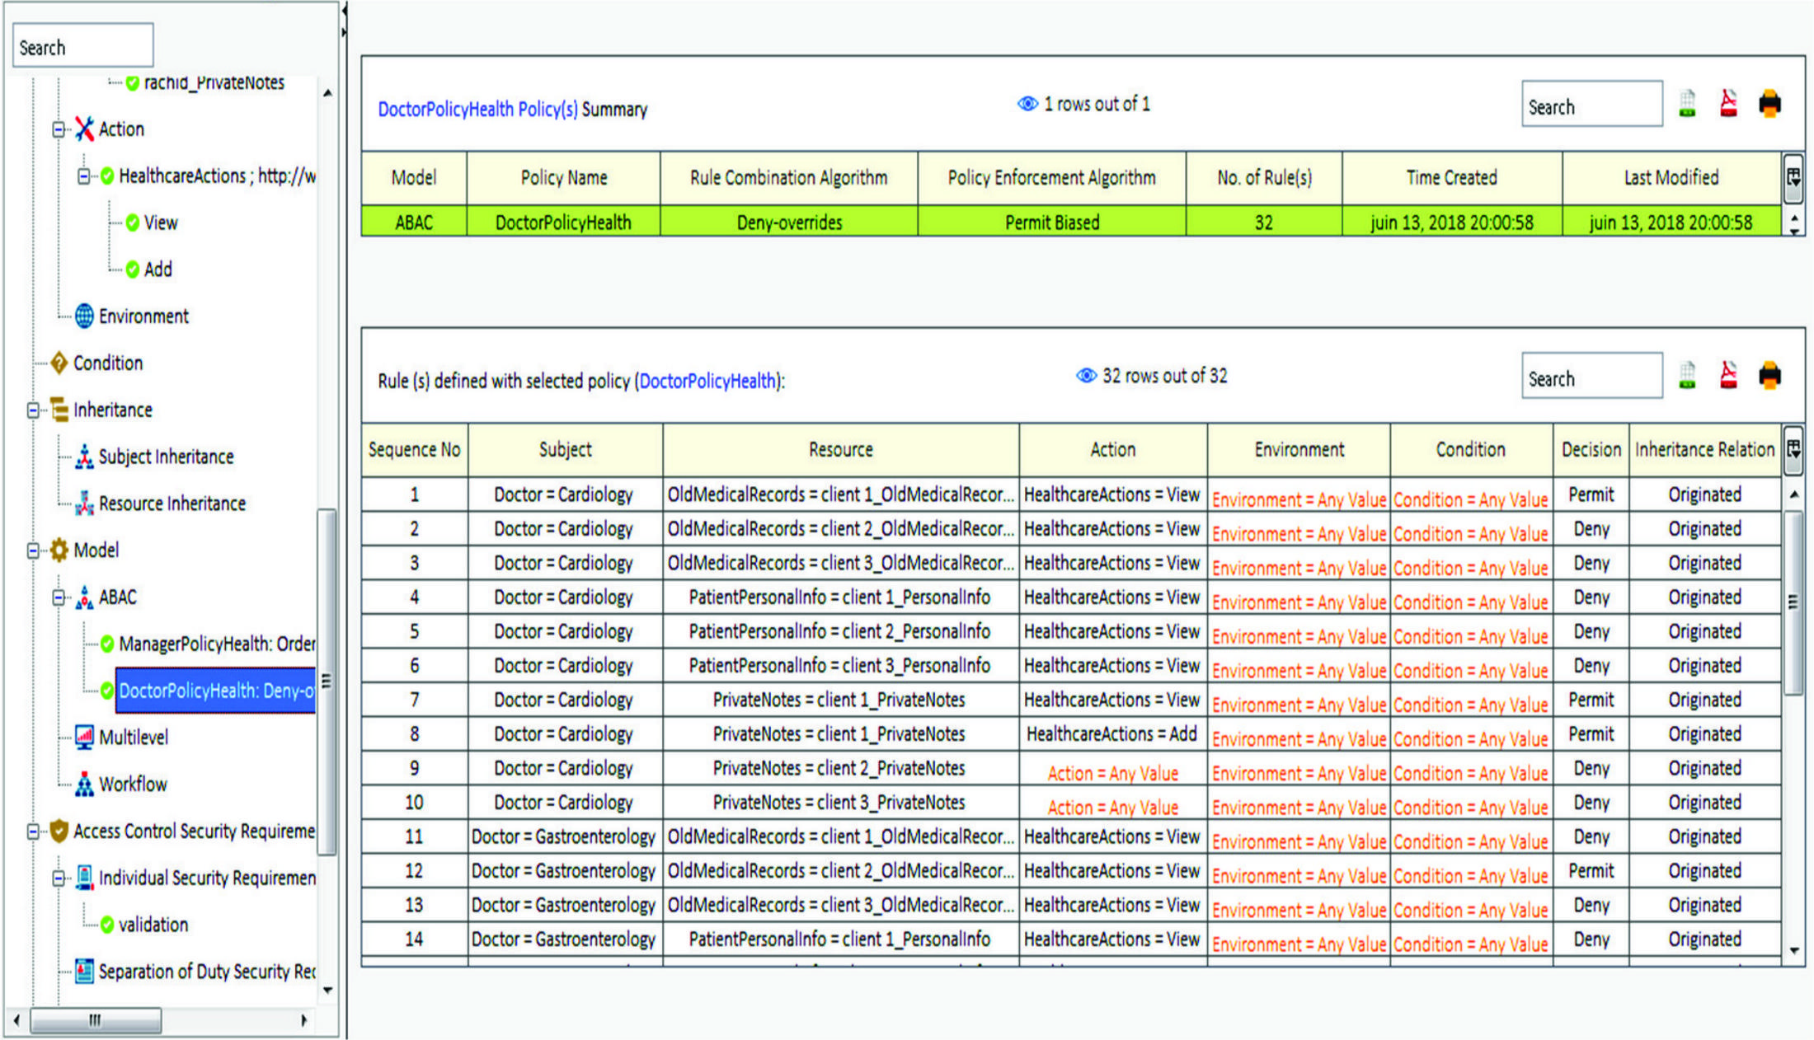Export rules table to PDF
Screen dimensions: 1814x1040
[1728, 376]
